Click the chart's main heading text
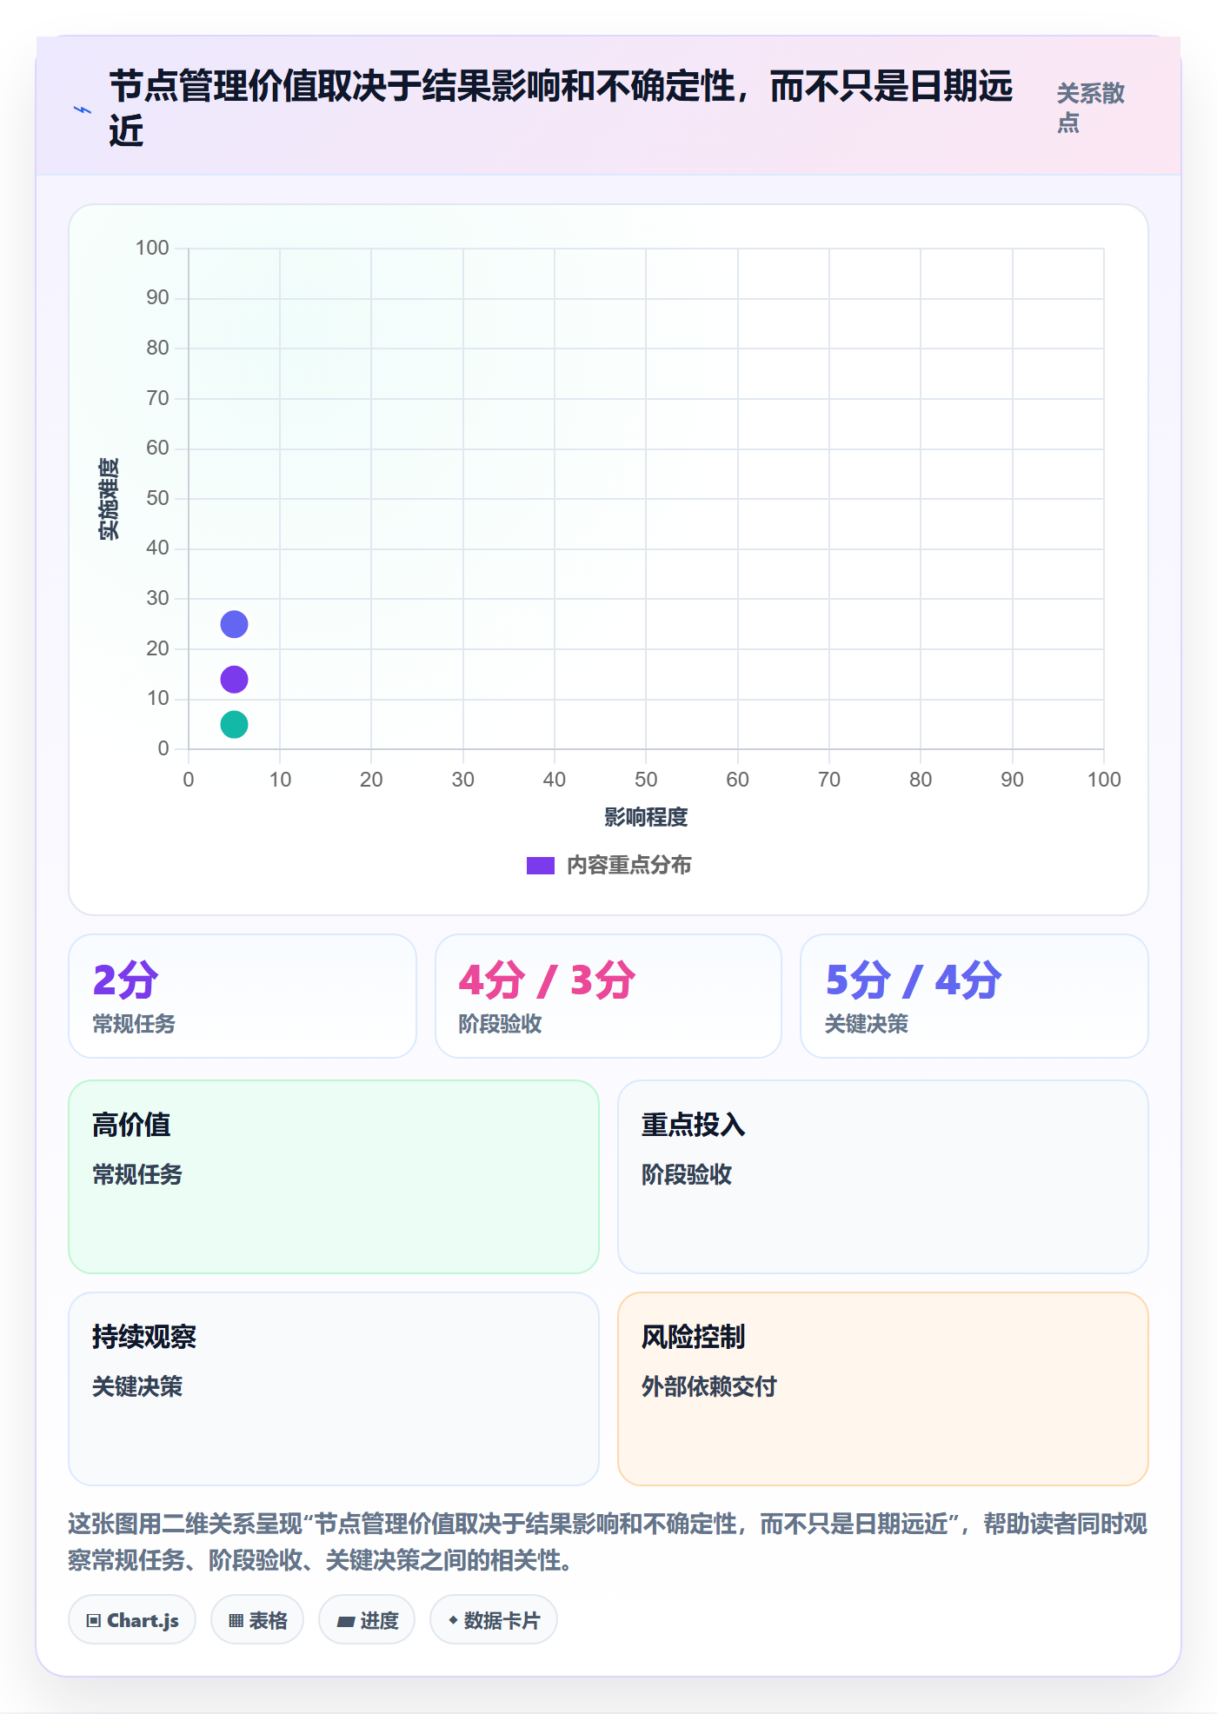This screenshot has height=1714, width=1217. 561,109
